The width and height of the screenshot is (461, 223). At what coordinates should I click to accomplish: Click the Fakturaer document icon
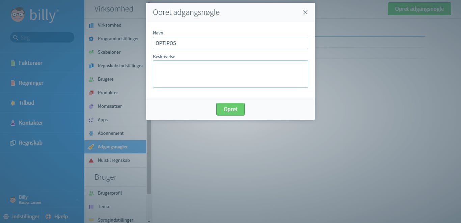(13, 63)
